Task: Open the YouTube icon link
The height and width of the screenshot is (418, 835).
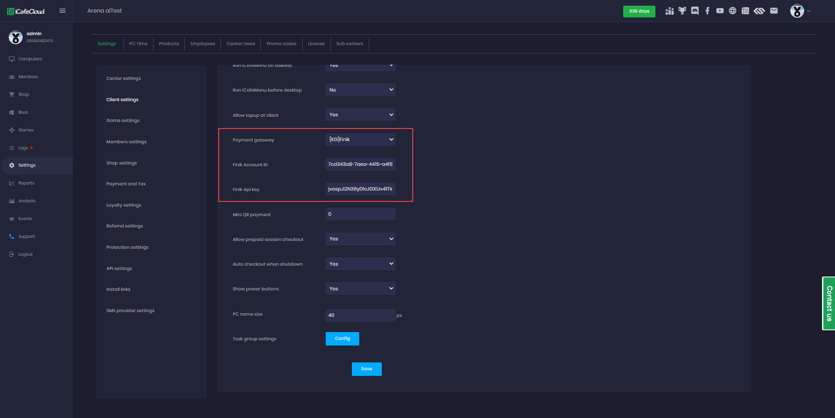Action: click(720, 11)
